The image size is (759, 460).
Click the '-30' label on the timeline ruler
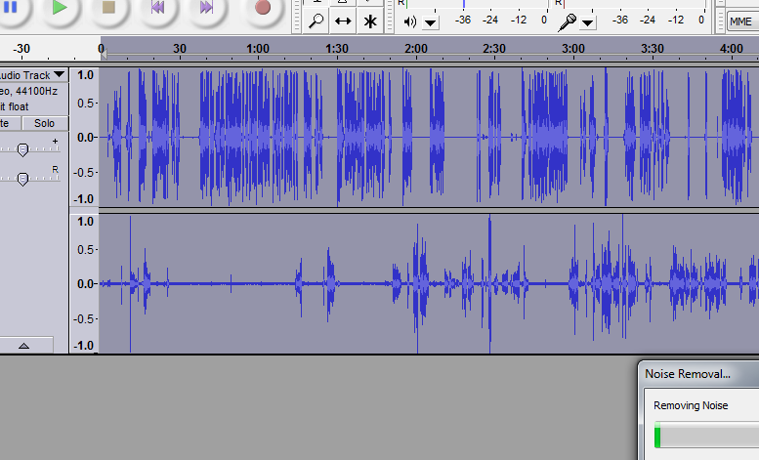[21, 49]
